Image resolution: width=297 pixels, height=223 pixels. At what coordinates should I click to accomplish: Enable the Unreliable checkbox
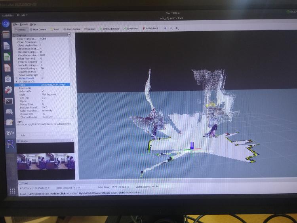[42, 88]
